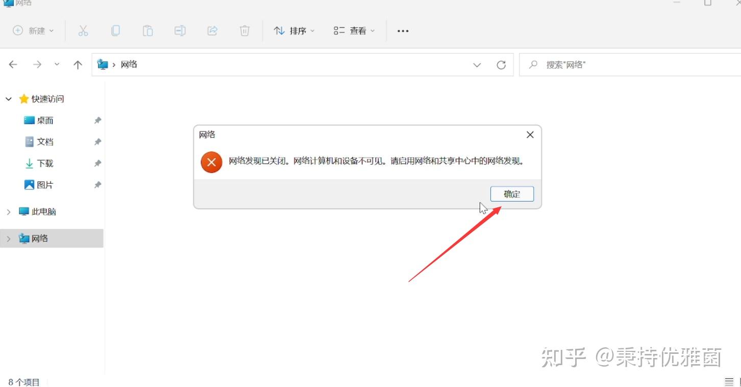Click the Delete trash can icon

[244, 31]
